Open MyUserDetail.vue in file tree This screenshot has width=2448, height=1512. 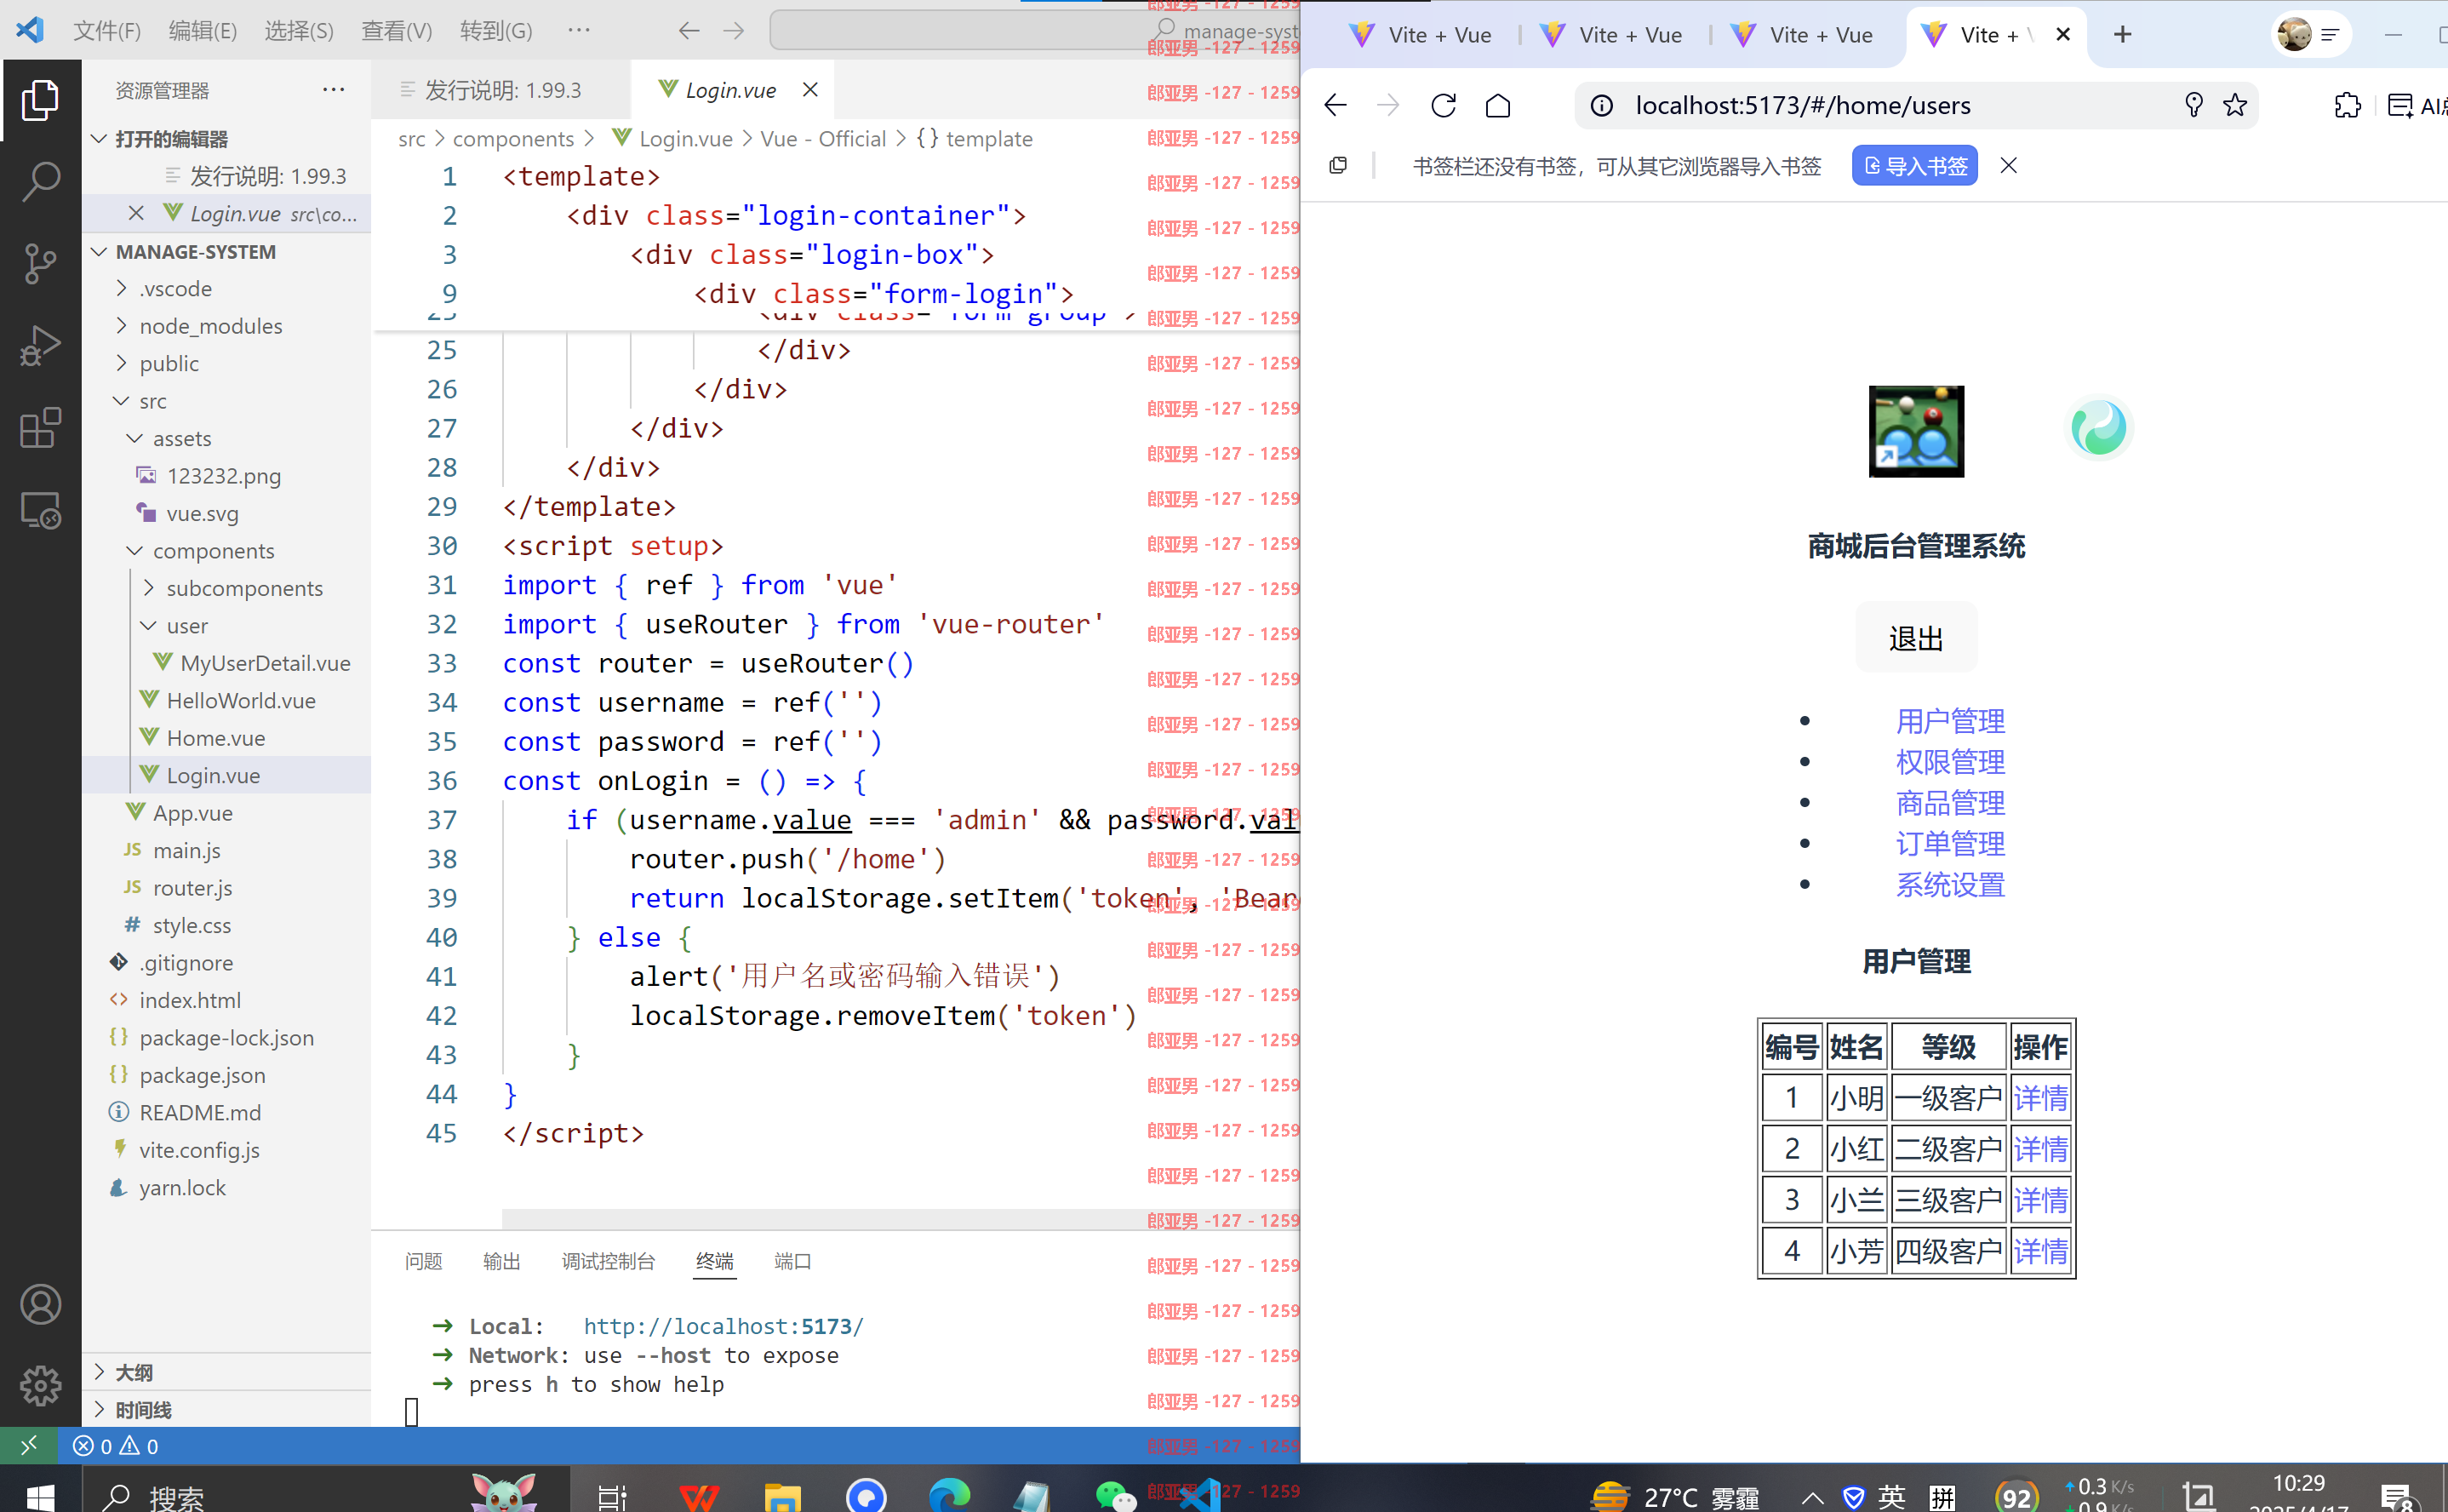[265, 663]
